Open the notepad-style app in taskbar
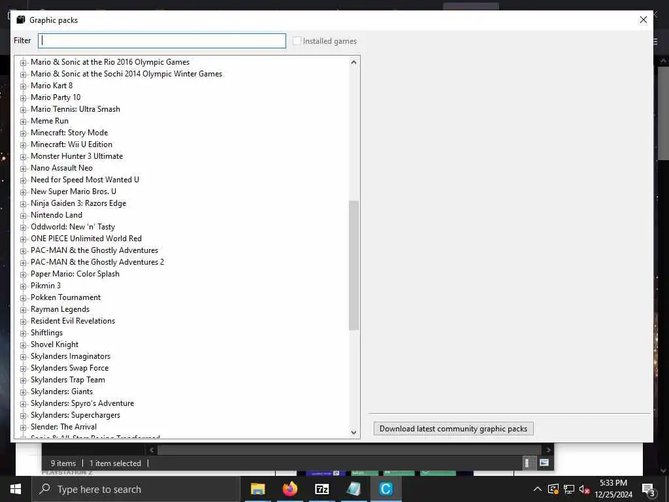 click(353, 489)
